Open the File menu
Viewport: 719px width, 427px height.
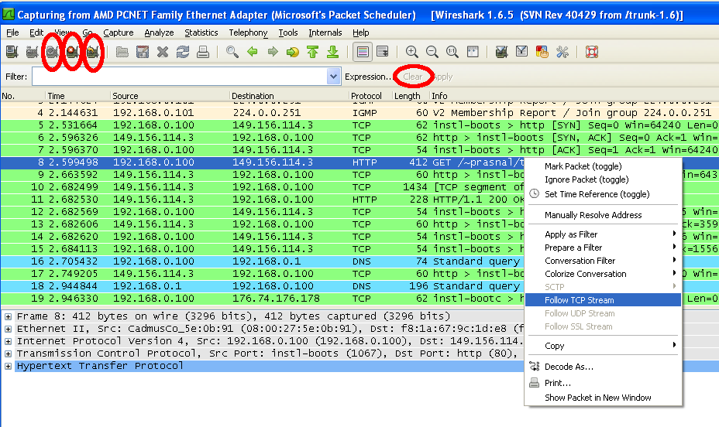(x=12, y=32)
